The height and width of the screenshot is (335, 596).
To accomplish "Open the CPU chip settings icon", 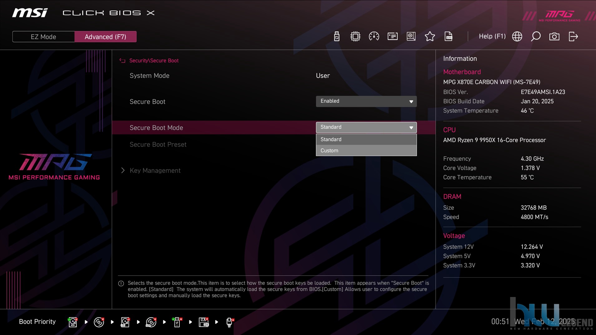I will point(355,36).
